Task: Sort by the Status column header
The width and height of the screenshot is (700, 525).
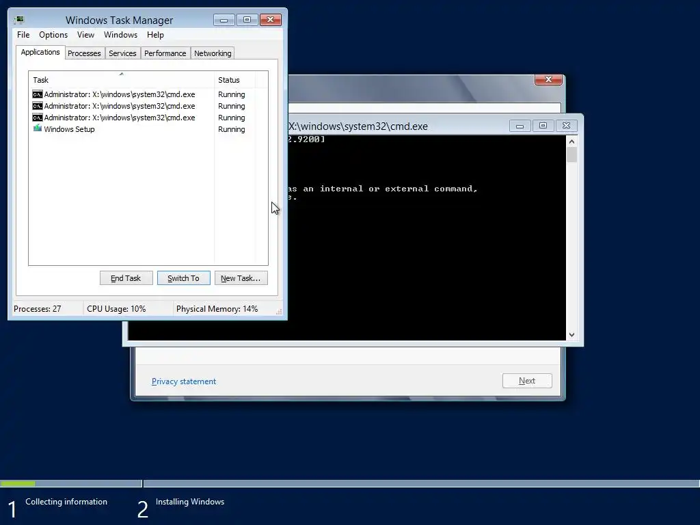Action: tap(234, 79)
